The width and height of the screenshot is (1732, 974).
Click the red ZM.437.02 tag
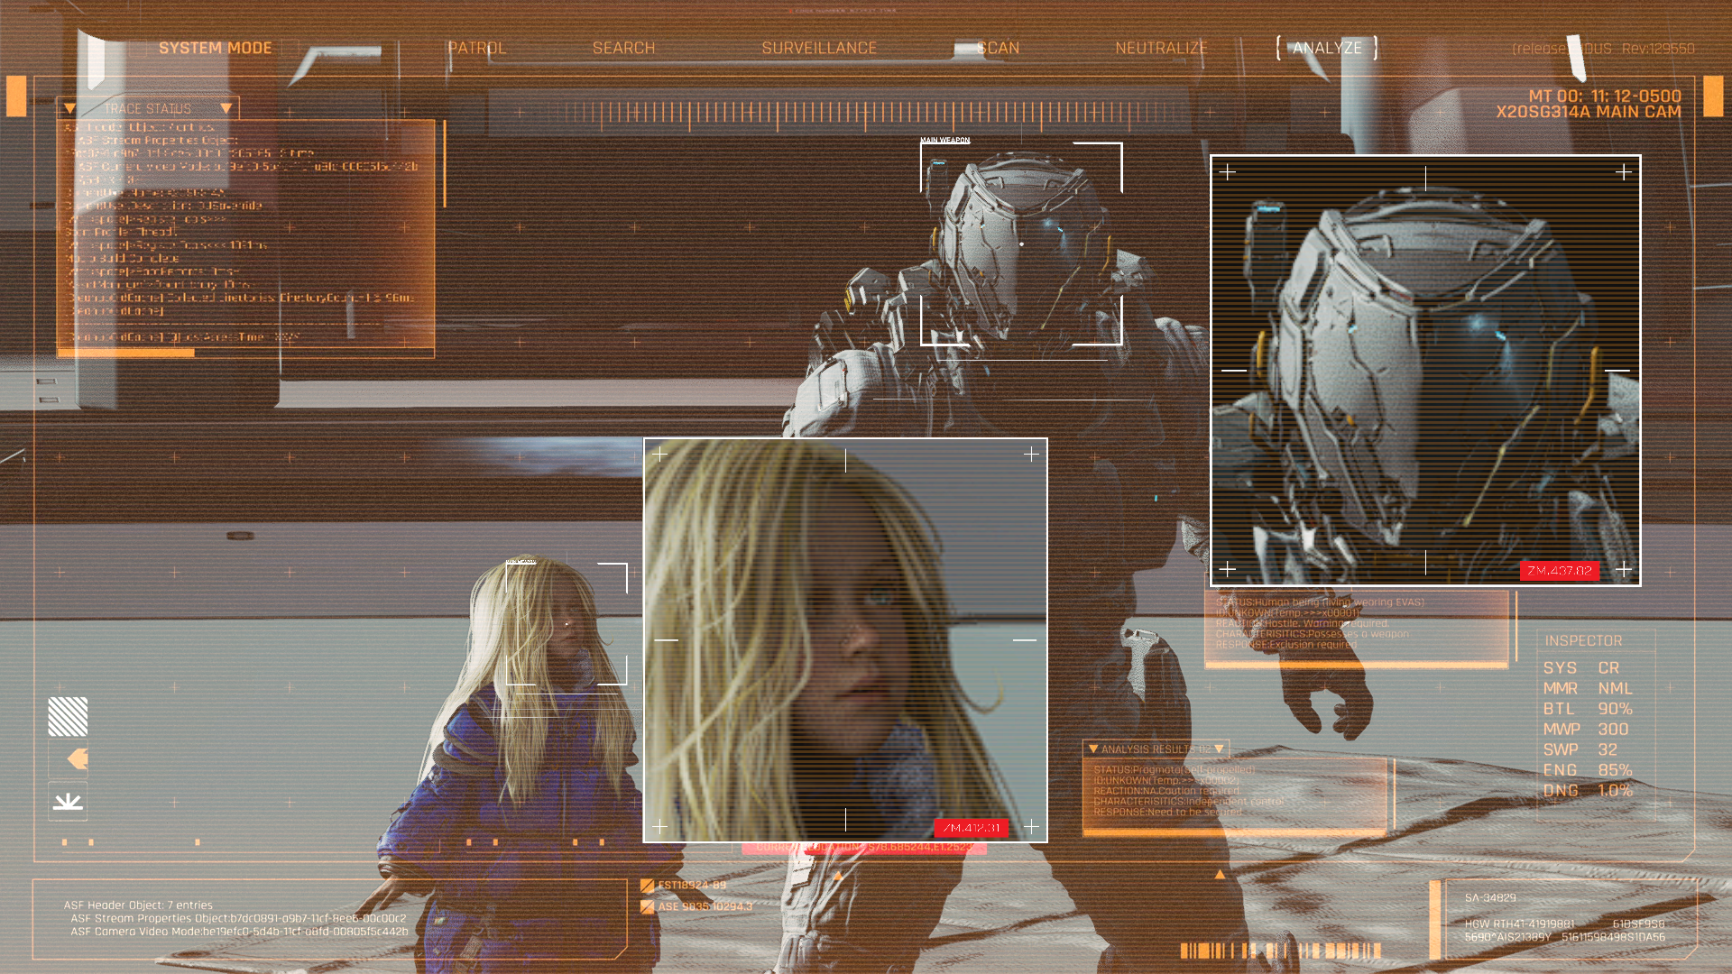(1559, 570)
